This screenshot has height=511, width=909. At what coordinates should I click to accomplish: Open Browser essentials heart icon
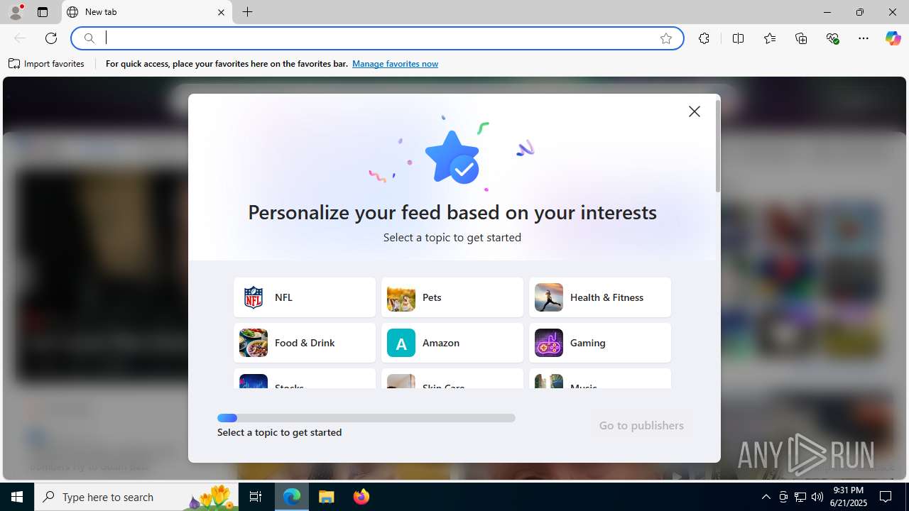click(x=832, y=38)
